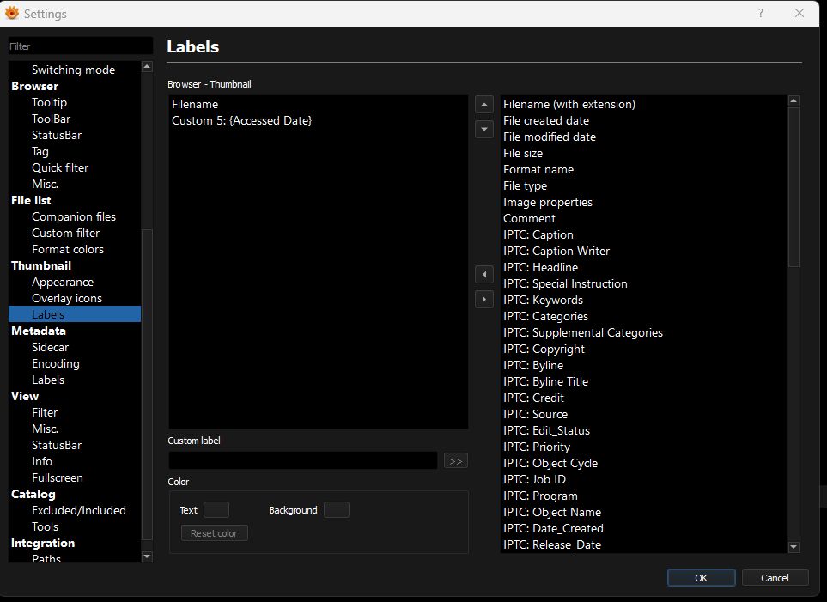Open the Sidecar metadata settings

(x=50, y=347)
